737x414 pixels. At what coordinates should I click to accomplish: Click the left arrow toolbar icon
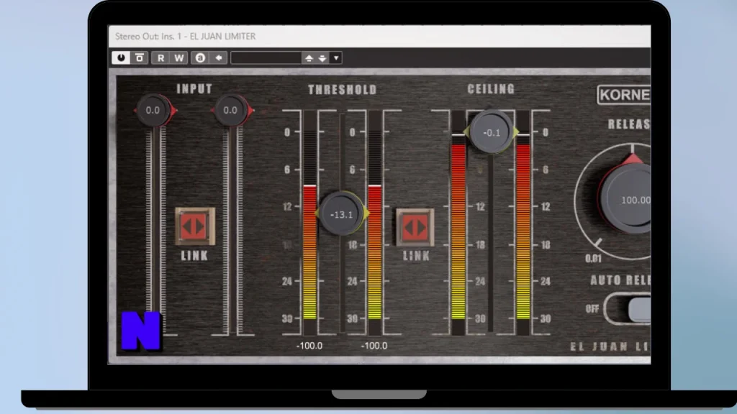(219, 57)
